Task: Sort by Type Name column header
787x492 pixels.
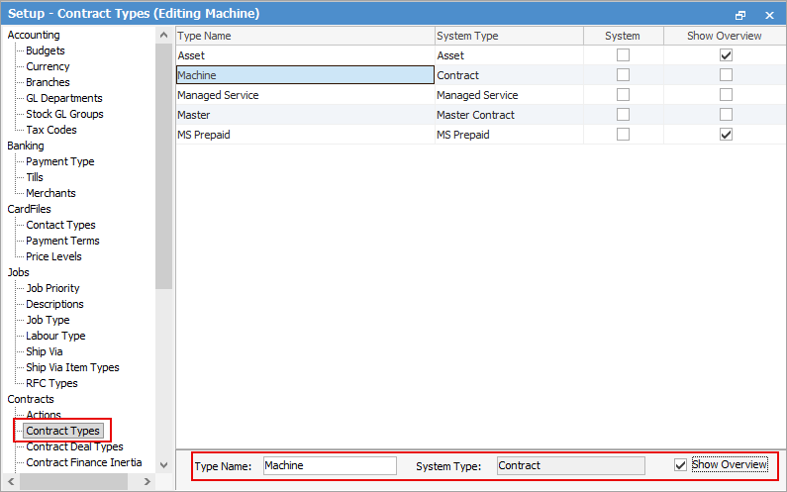Action: 305,36
